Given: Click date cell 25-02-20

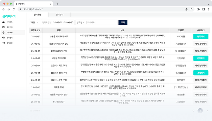Looking at the screenshot, I should tap(36, 37).
